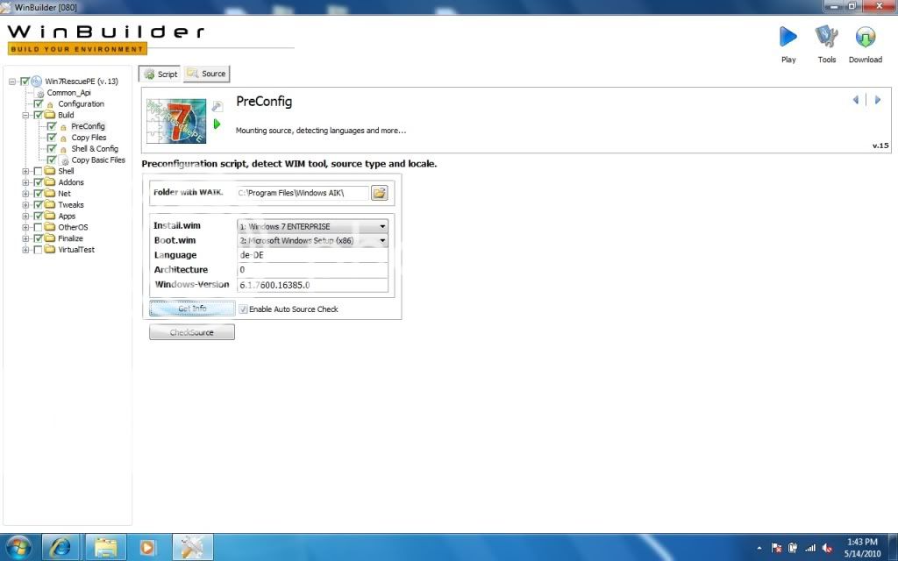Open Windows Media Player from taskbar

pos(147,547)
